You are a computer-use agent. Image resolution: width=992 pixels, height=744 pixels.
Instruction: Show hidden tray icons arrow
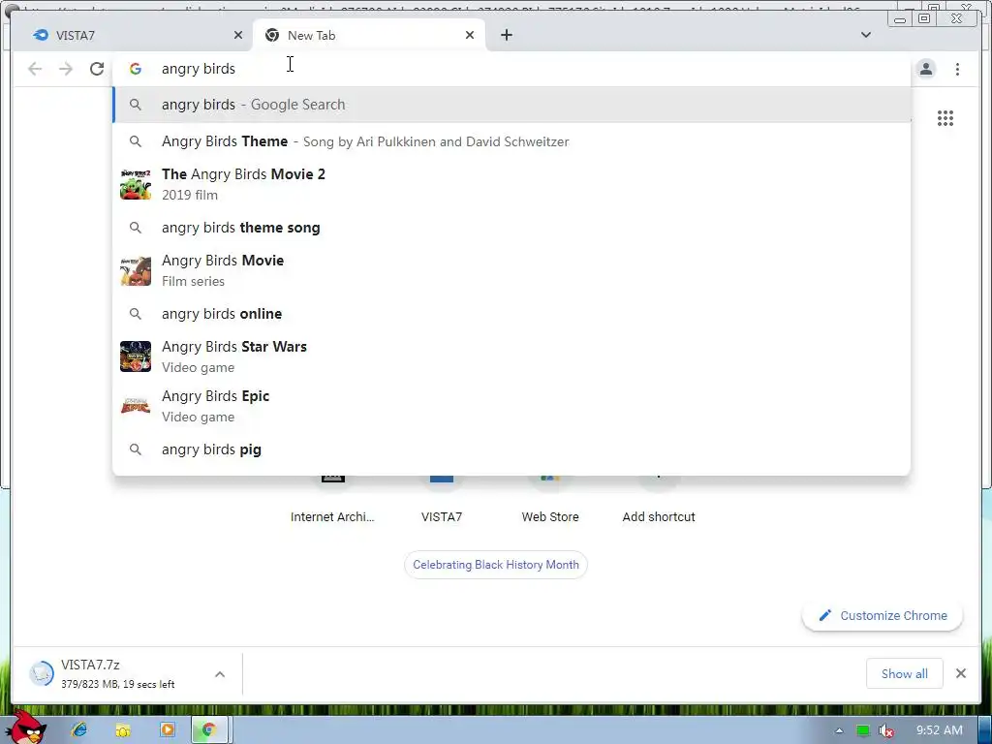(839, 730)
